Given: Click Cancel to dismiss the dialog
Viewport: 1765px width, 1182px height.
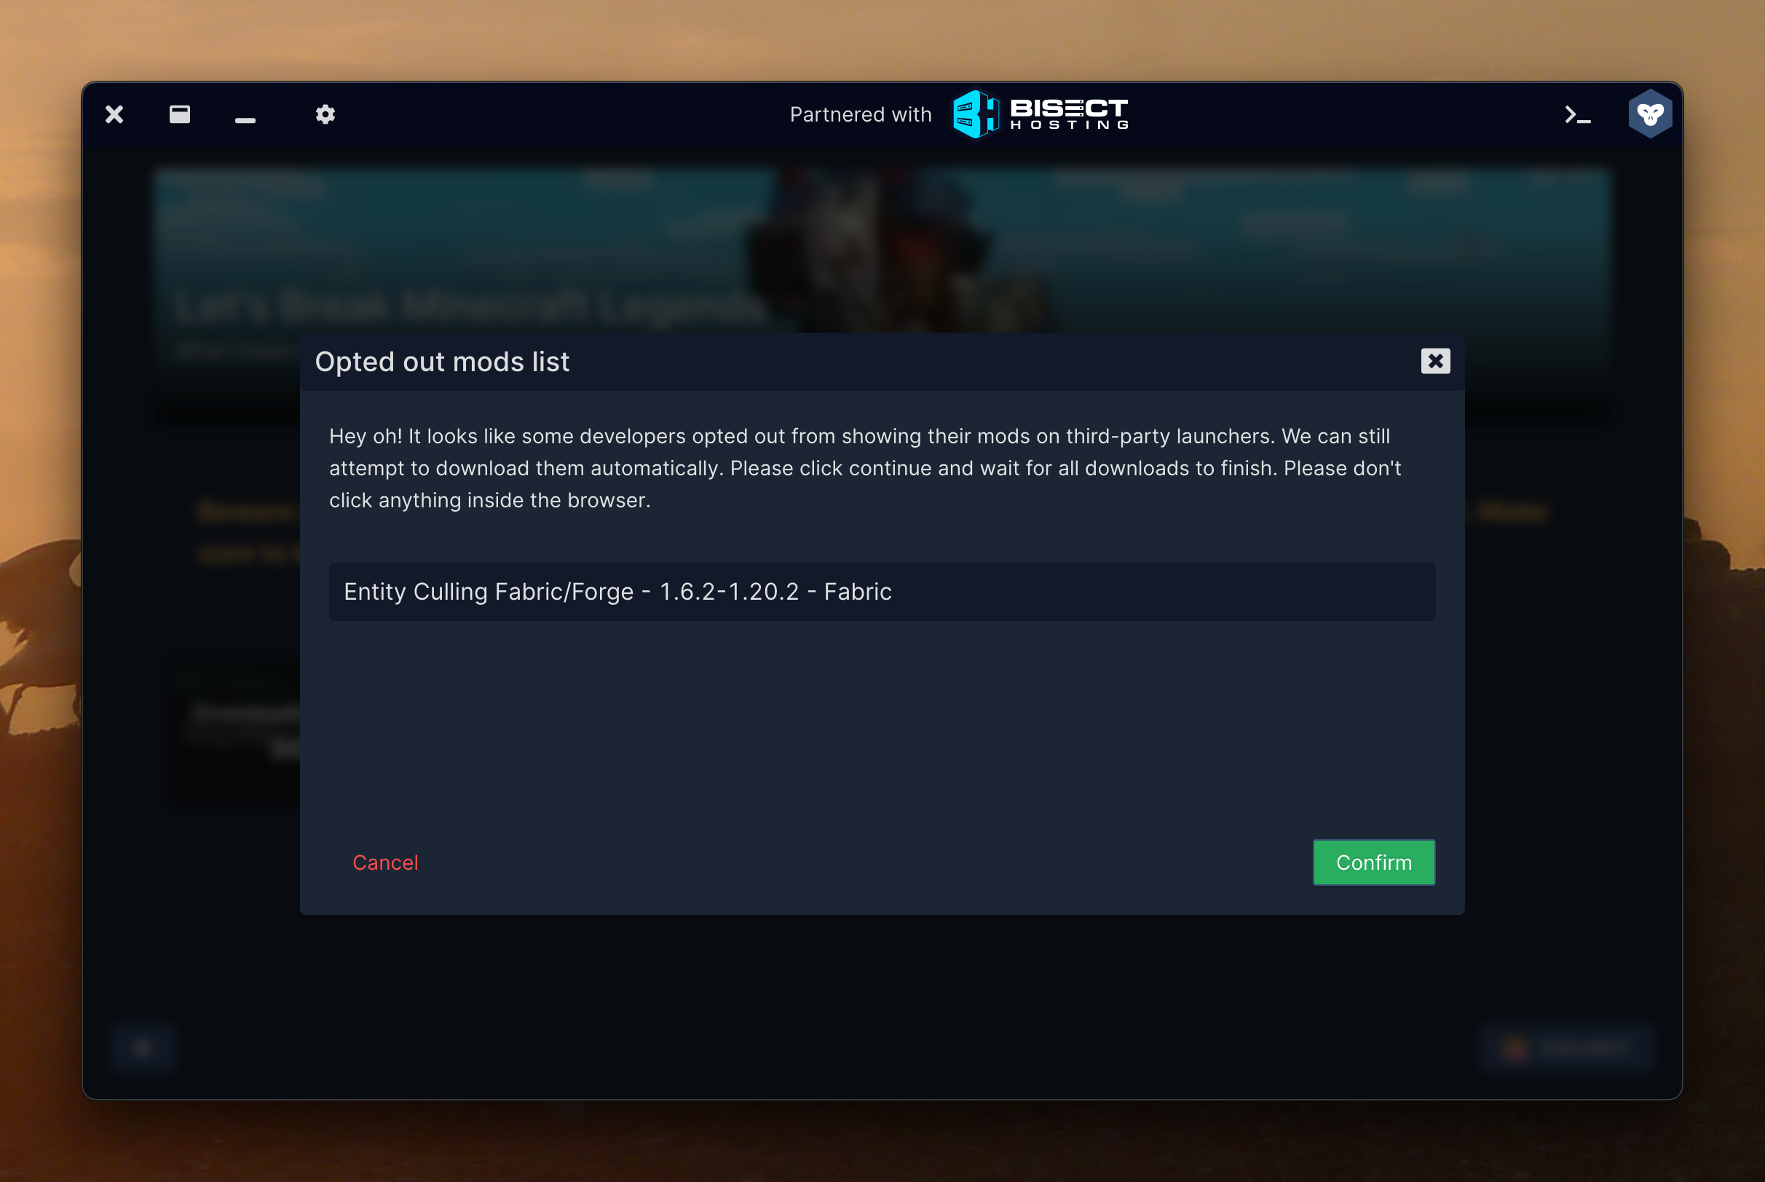Looking at the screenshot, I should point(385,862).
